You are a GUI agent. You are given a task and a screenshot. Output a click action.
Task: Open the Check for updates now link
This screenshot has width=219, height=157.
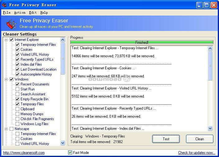coord(197,153)
